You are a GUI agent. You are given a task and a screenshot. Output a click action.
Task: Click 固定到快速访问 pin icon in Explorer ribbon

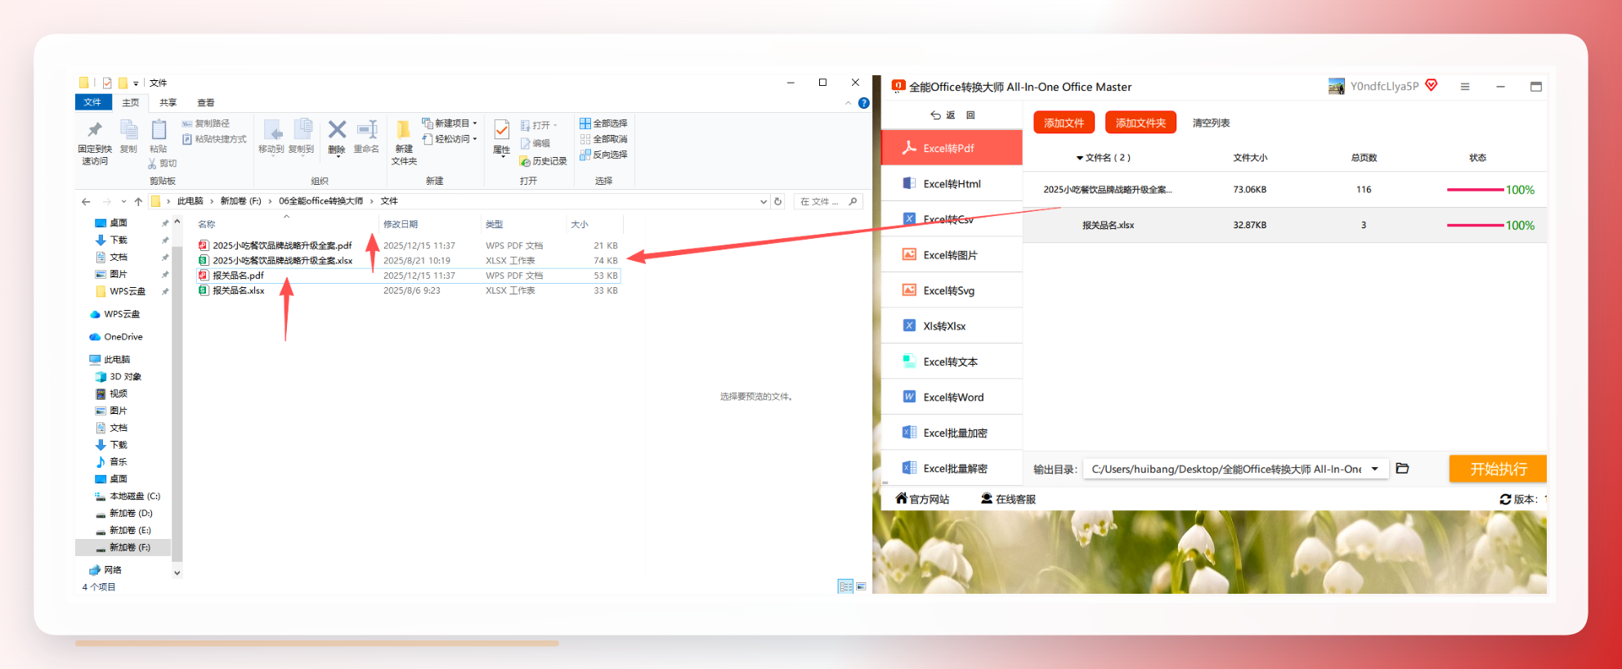95,130
